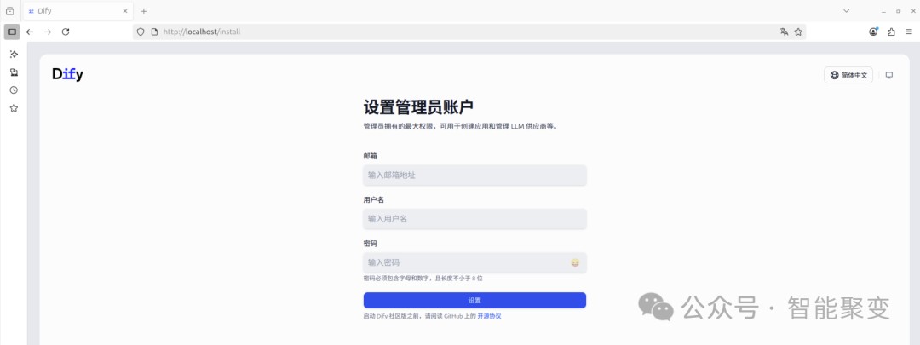Reload the current page
The image size is (920, 345).
(x=66, y=32)
